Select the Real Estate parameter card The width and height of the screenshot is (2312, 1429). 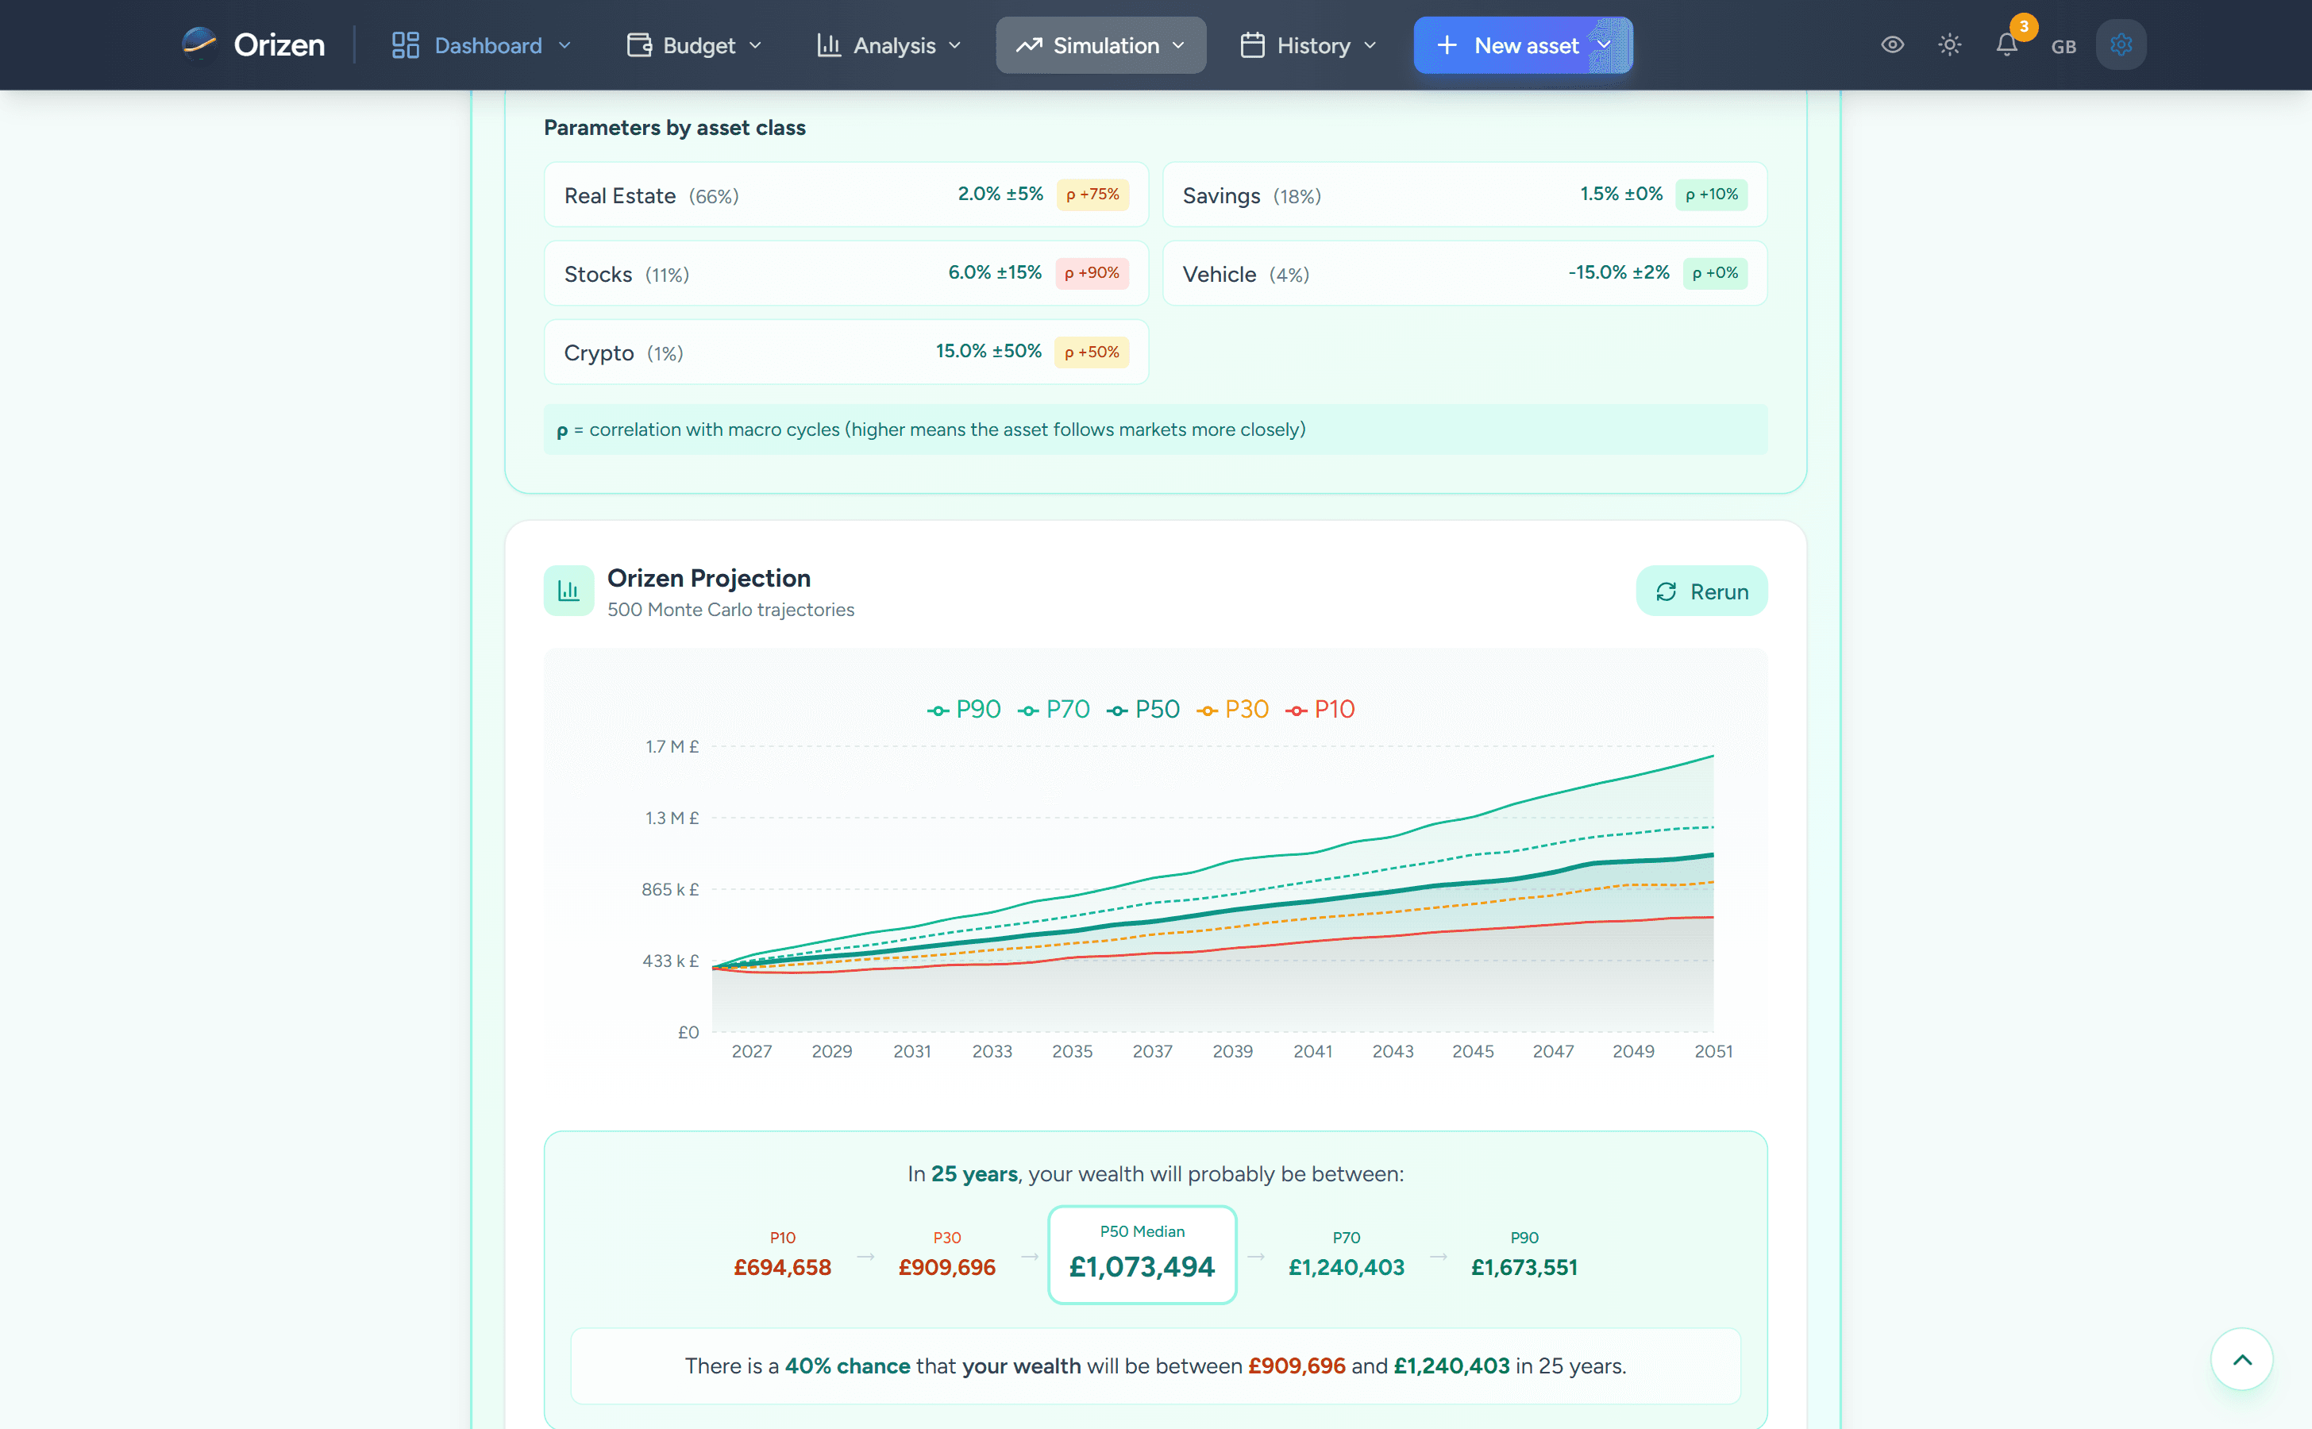[x=846, y=195]
